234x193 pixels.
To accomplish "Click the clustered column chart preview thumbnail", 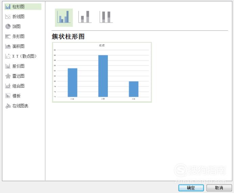I will [x=102, y=72].
